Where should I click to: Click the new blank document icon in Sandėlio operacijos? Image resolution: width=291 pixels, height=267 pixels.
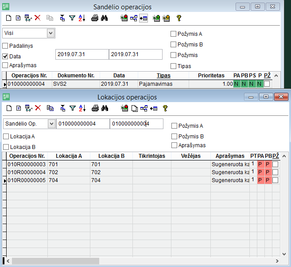[8, 18]
